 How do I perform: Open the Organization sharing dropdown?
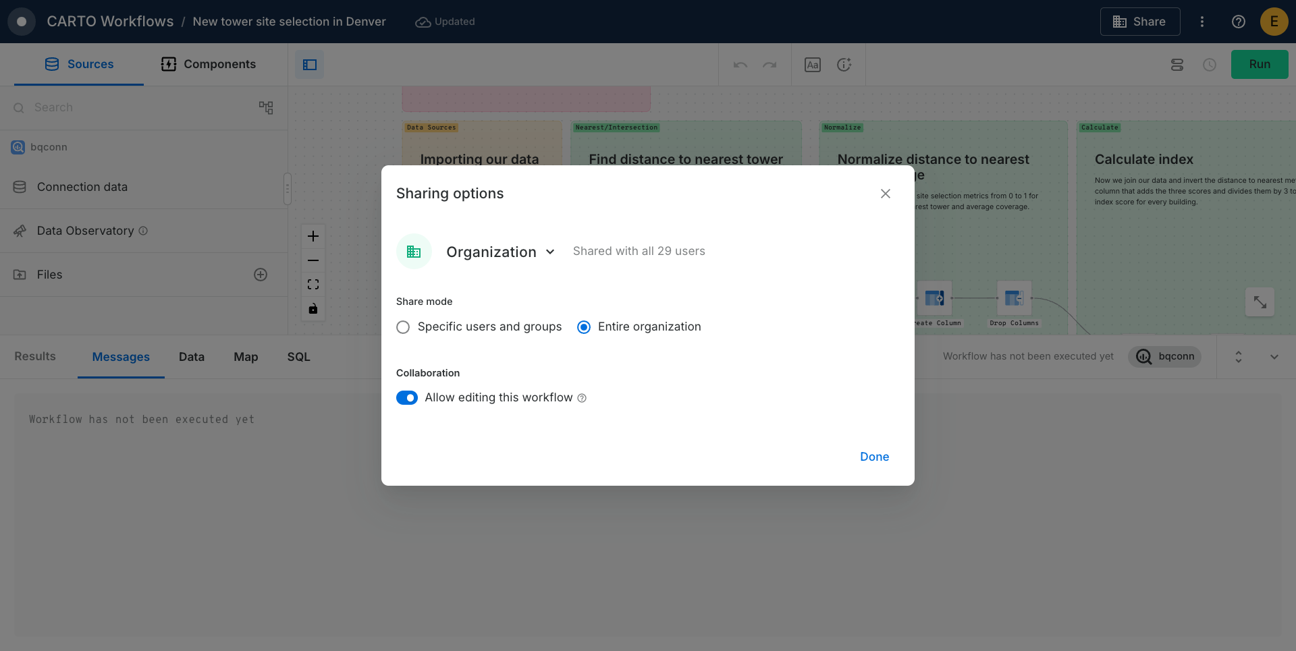click(500, 252)
